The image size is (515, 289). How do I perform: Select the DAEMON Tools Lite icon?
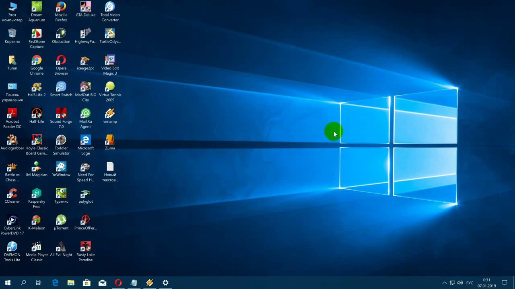coord(12,252)
